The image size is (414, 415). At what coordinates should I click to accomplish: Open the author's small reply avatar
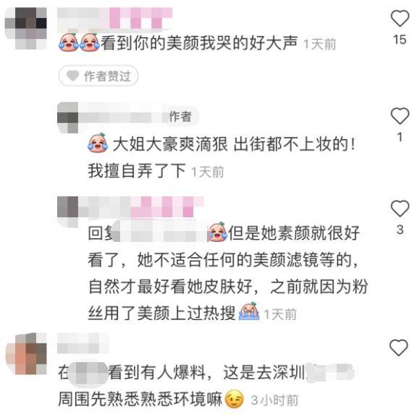(68, 117)
